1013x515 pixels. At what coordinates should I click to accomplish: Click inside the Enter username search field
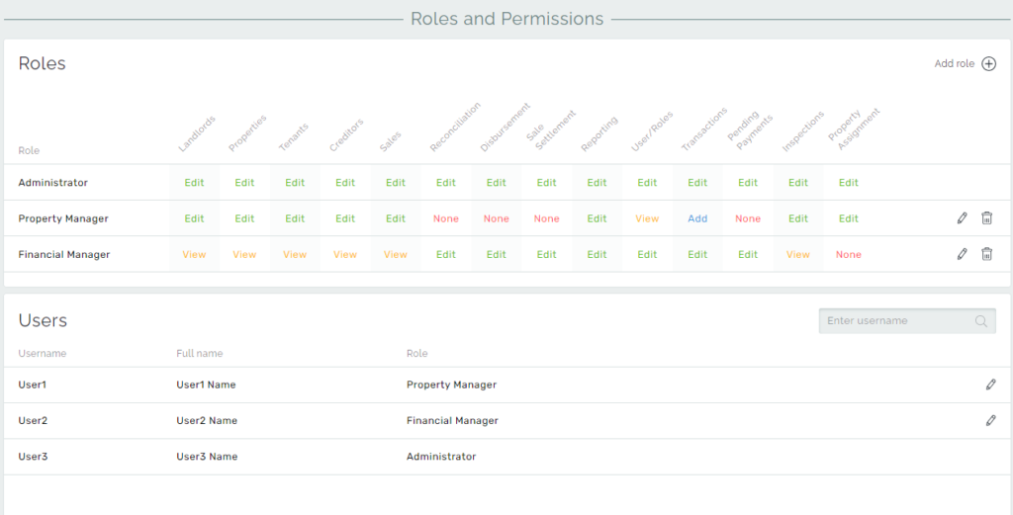(x=895, y=321)
